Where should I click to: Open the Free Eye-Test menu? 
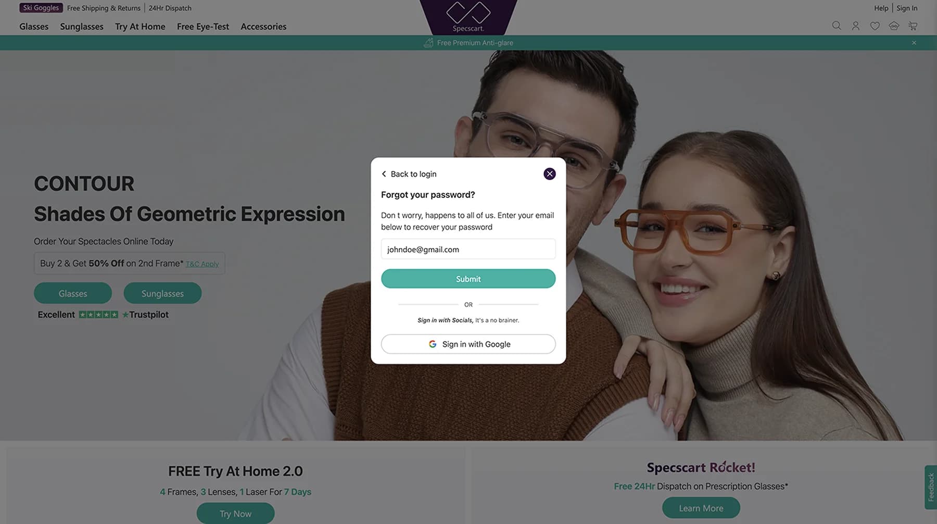pyautogui.click(x=203, y=27)
